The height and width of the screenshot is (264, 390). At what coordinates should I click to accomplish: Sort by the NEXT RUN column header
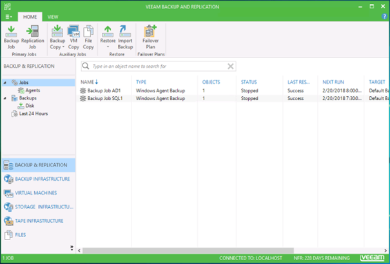pyautogui.click(x=333, y=82)
